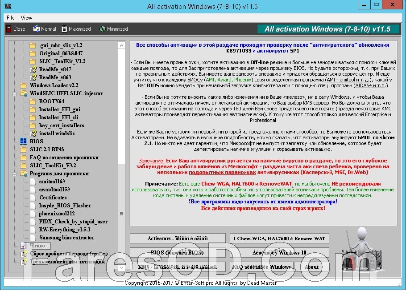Collapse the Programs для прошивки node
The image size is (406, 291).
[x=14, y=174]
